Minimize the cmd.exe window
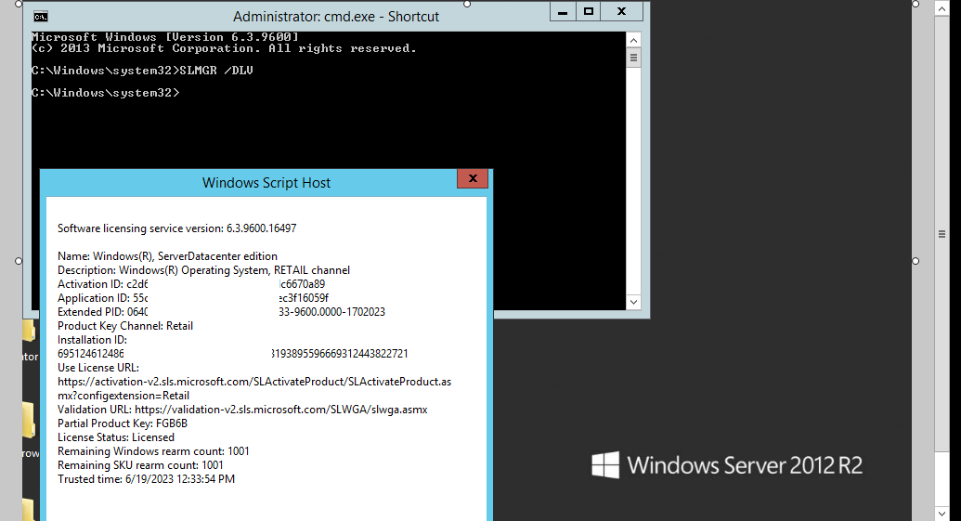 (x=563, y=12)
